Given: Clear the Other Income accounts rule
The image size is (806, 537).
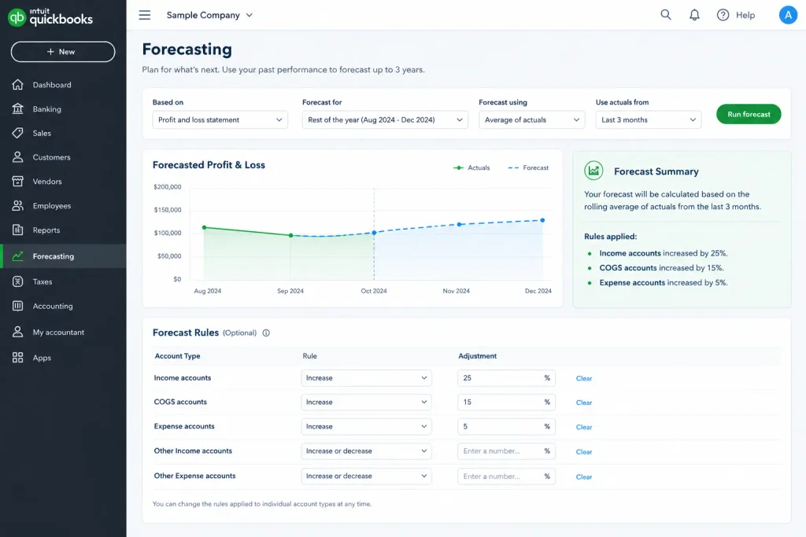Looking at the screenshot, I should (584, 452).
